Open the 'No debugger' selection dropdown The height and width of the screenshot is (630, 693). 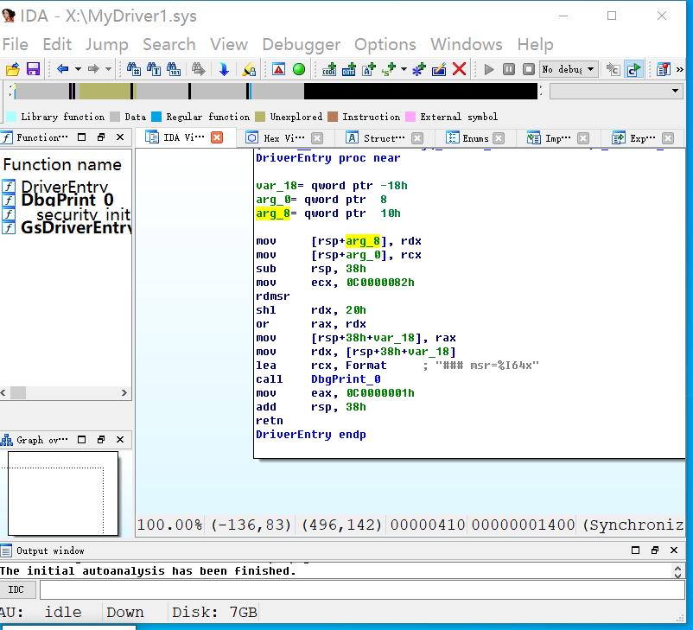coord(569,69)
